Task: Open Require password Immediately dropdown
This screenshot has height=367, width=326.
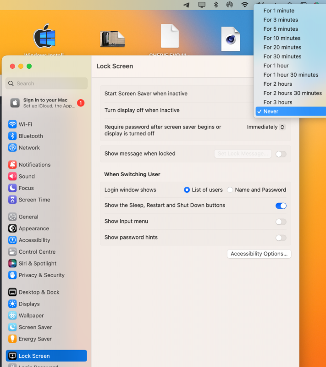Action: pos(266,127)
